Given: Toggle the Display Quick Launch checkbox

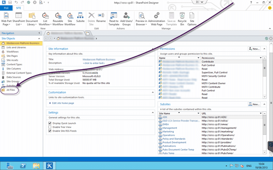Looking at the screenshot, I should tap(50, 123).
